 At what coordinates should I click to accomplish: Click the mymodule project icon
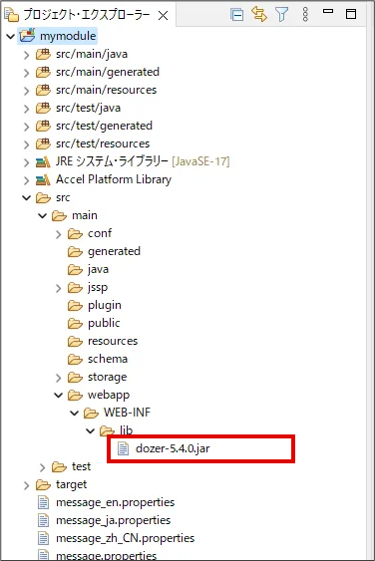pos(27,36)
